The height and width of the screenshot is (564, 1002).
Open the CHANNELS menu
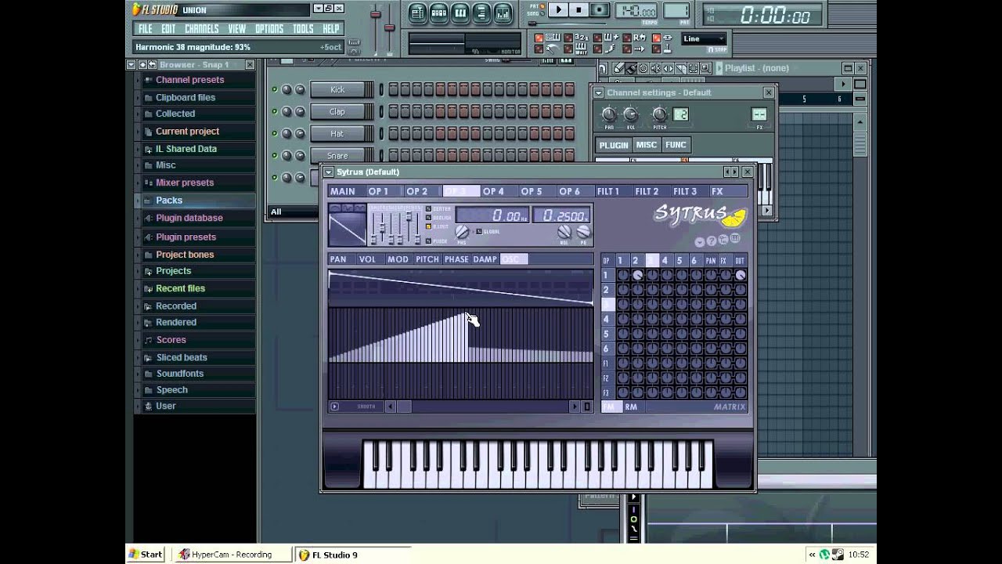click(201, 29)
